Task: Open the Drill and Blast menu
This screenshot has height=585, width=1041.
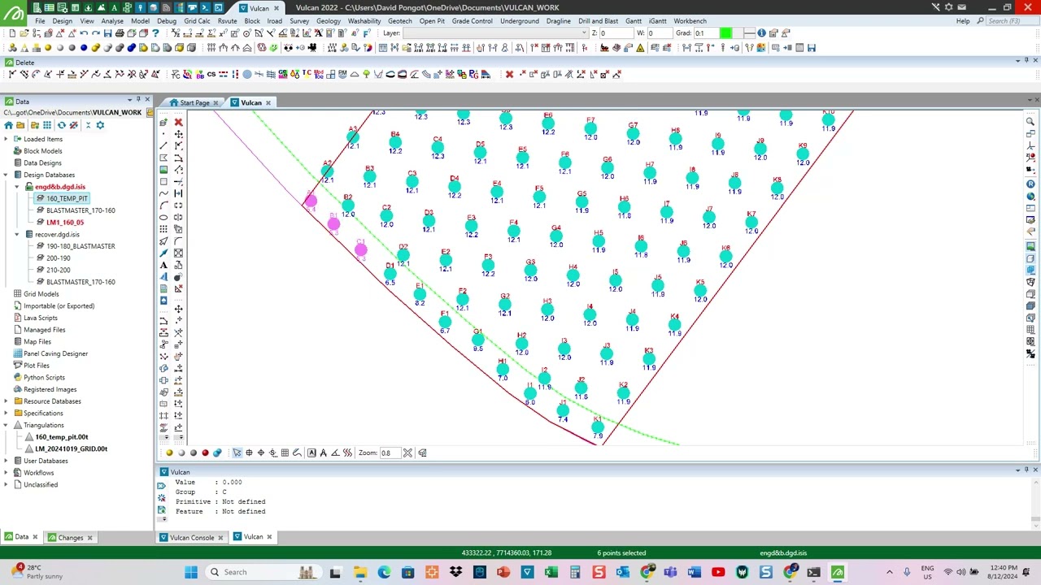Action: (598, 21)
